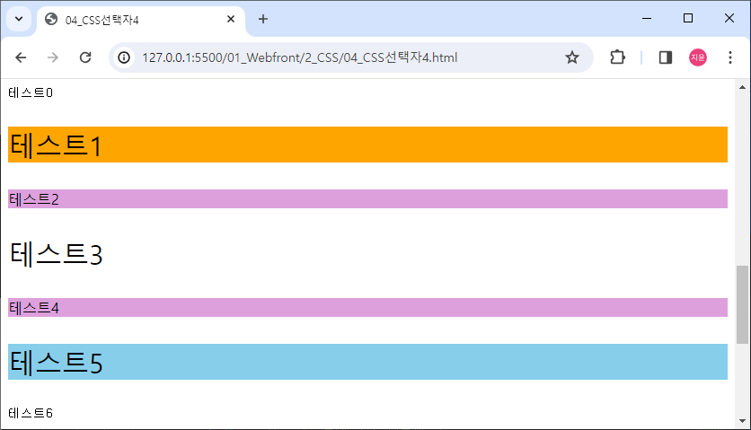Image resolution: width=751 pixels, height=430 pixels.
Task: Click the scrollbar down arrow
Action: click(x=742, y=421)
